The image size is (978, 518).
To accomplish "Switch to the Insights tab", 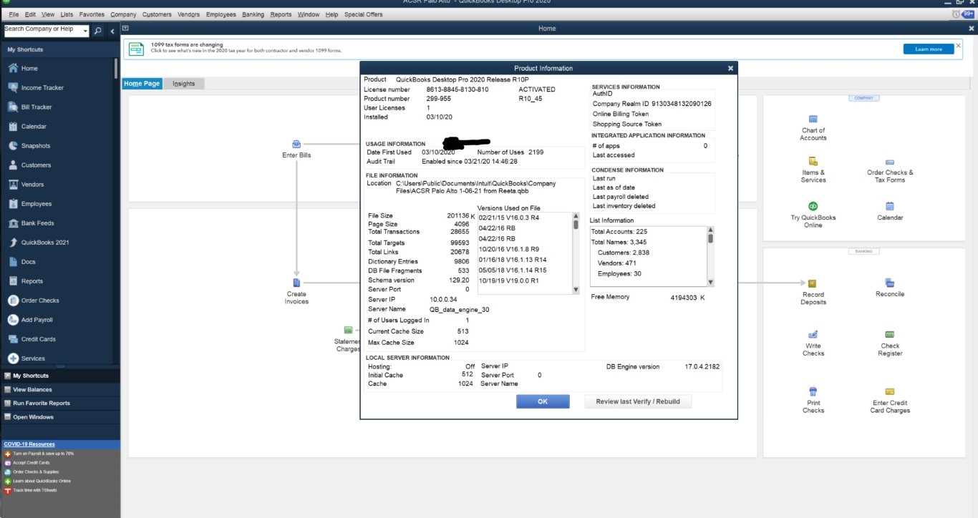I will (x=184, y=84).
